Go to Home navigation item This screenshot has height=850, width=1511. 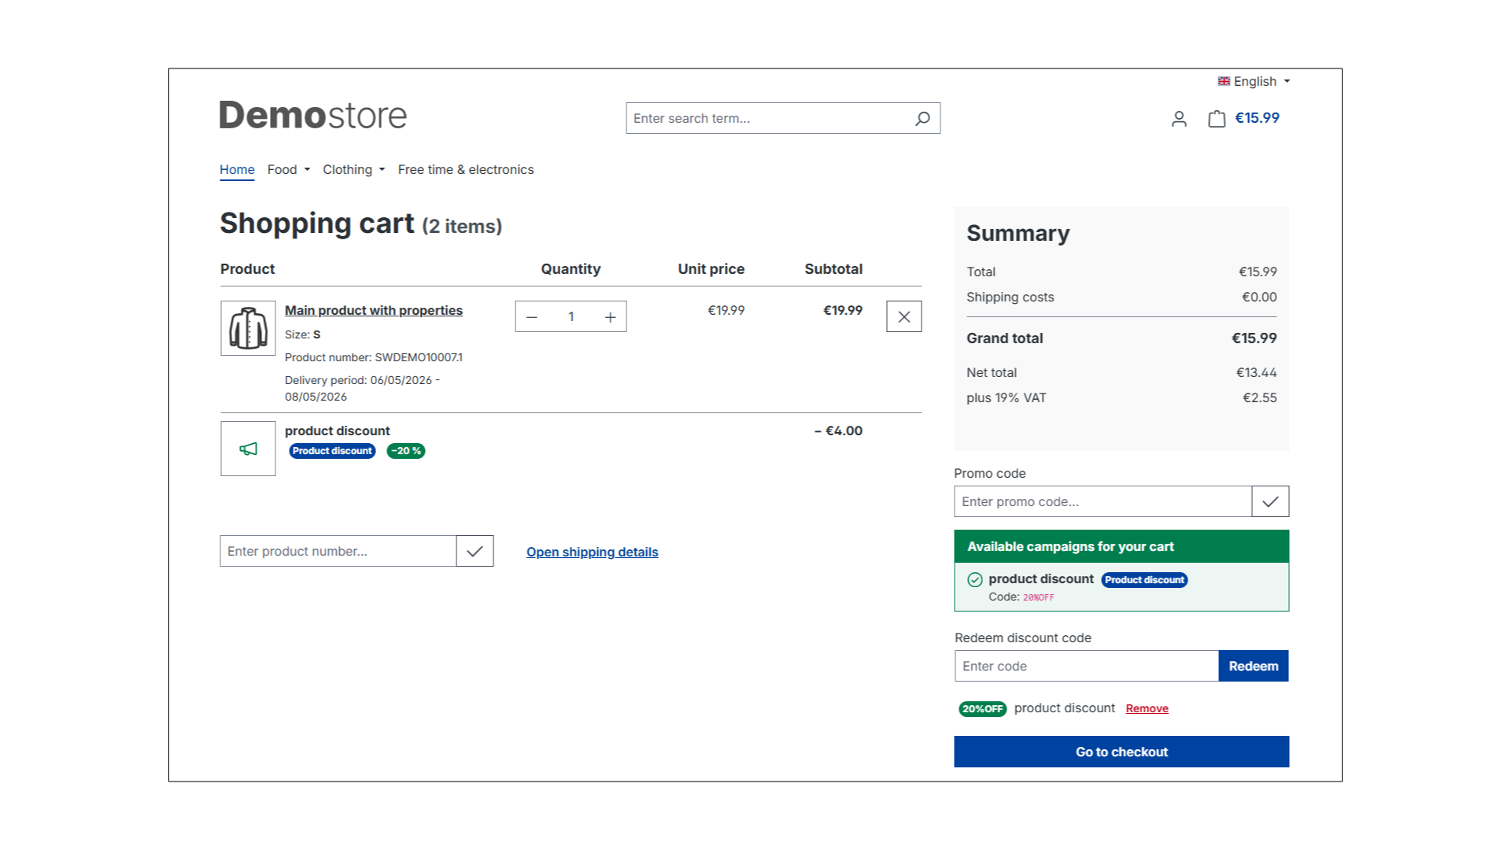237,169
